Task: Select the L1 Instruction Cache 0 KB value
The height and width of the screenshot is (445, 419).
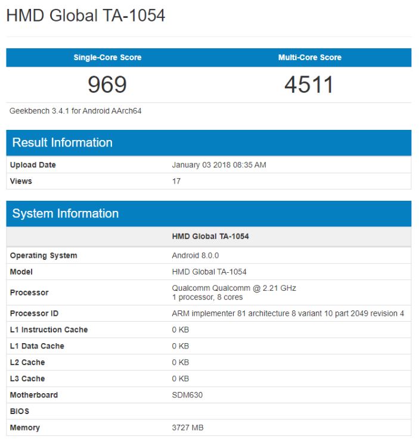Action: point(180,330)
